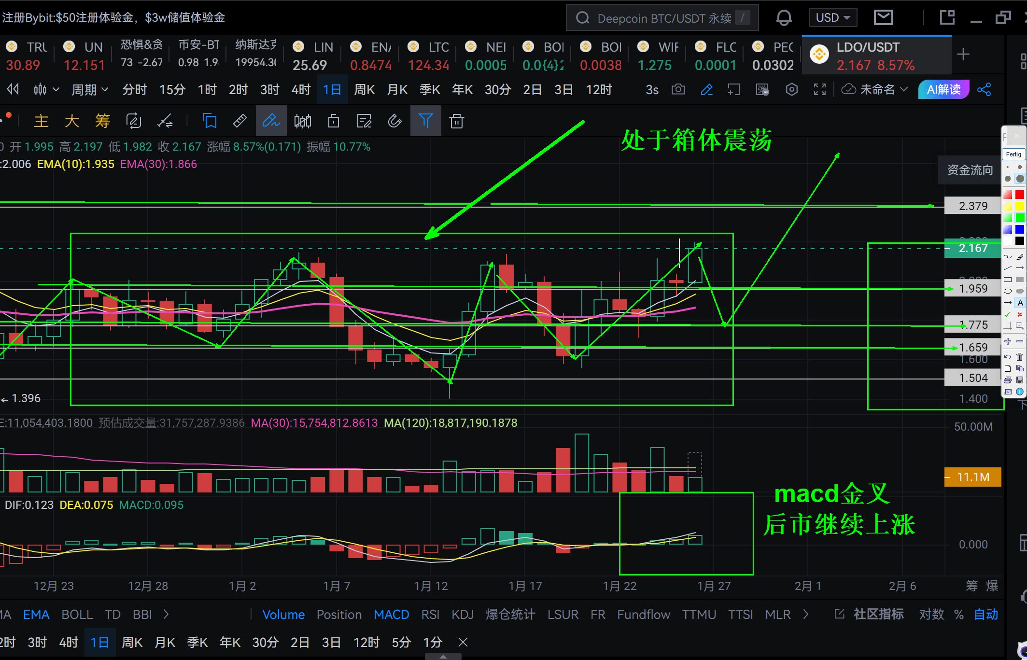This screenshot has width=1027, height=660.
Task: Toggle the 大 indicator button
Action: click(72, 121)
